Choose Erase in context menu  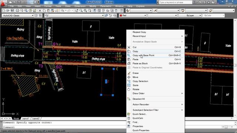tap(156, 73)
